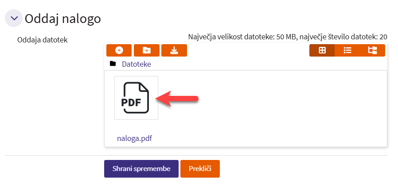Open the naloga.pdf file name link

(x=134, y=138)
